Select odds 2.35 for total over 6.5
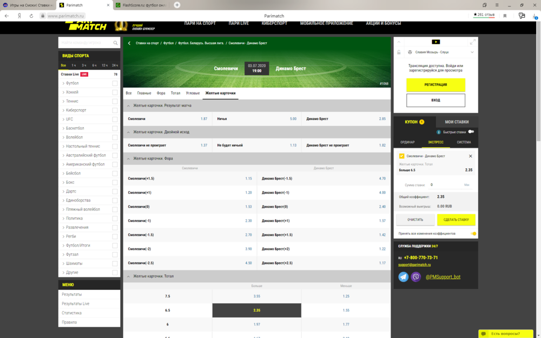 pos(256,310)
